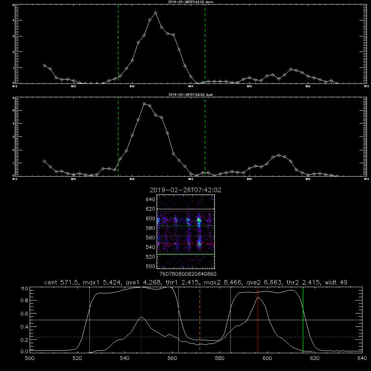
Task: Click the first diamond data point in dusk plot
Action: point(44,161)
